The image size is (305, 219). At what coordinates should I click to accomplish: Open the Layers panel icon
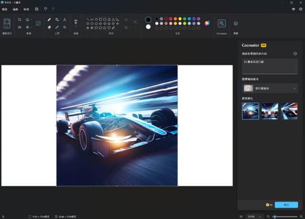coord(236,23)
